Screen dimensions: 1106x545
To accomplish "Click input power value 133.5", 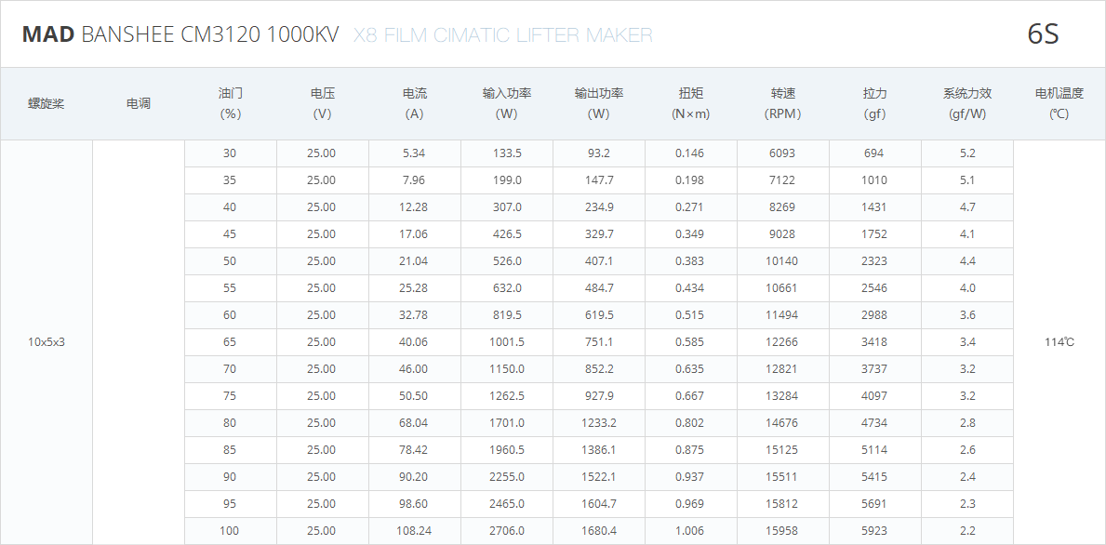I will click(x=506, y=153).
